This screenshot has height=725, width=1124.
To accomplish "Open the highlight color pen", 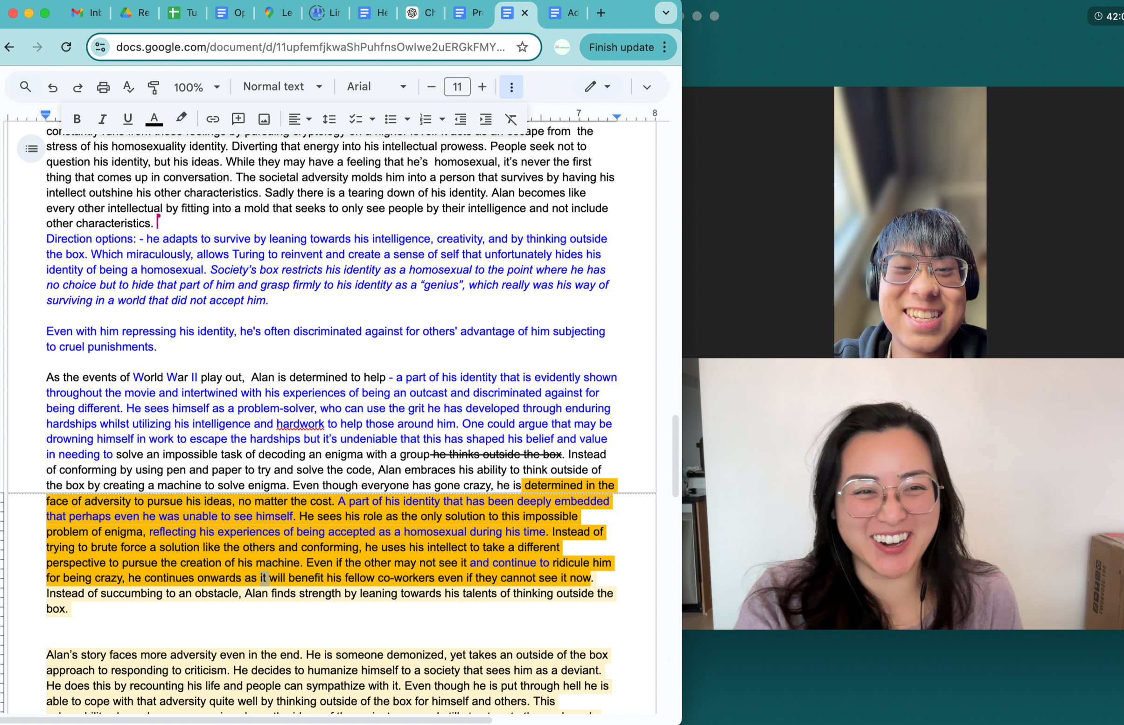I will tap(181, 118).
